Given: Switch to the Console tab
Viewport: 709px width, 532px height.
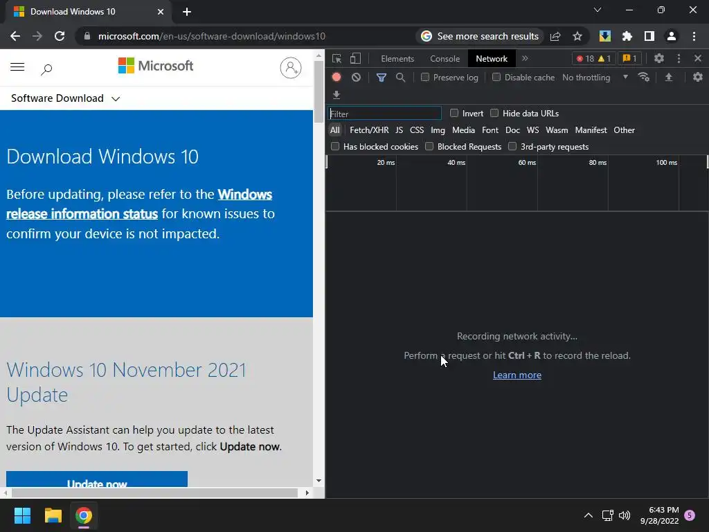Looking at the screenshot, I should (445, 58).
